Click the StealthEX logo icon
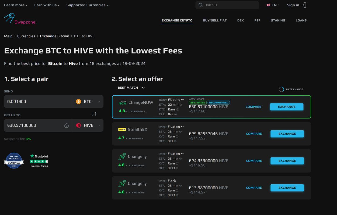Screen dimensions: 337x215 pos(122,130)
